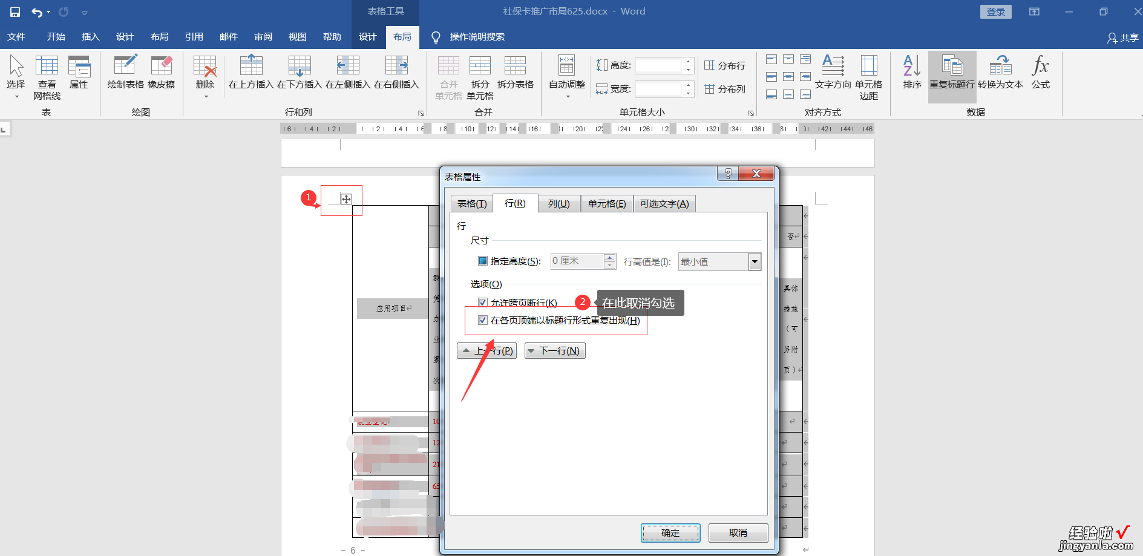Screen dimensions: 1143x556
Task: Click the table move handle icon
Action: [346, 199]
